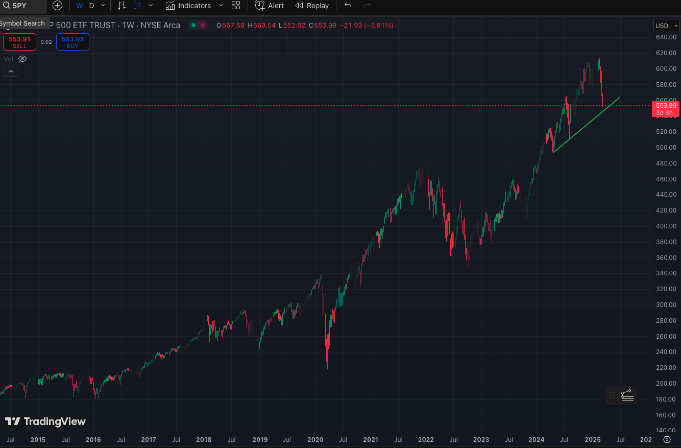Image resolution: width=681 pixels, height=448 pixels.
Task: Open the layout setup grid icon
Action: pos(235,6)
